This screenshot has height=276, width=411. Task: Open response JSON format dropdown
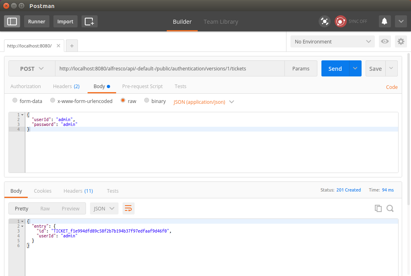click(104, 208)
